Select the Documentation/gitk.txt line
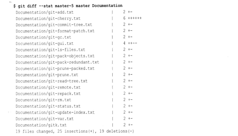 [x=74, y=125]
